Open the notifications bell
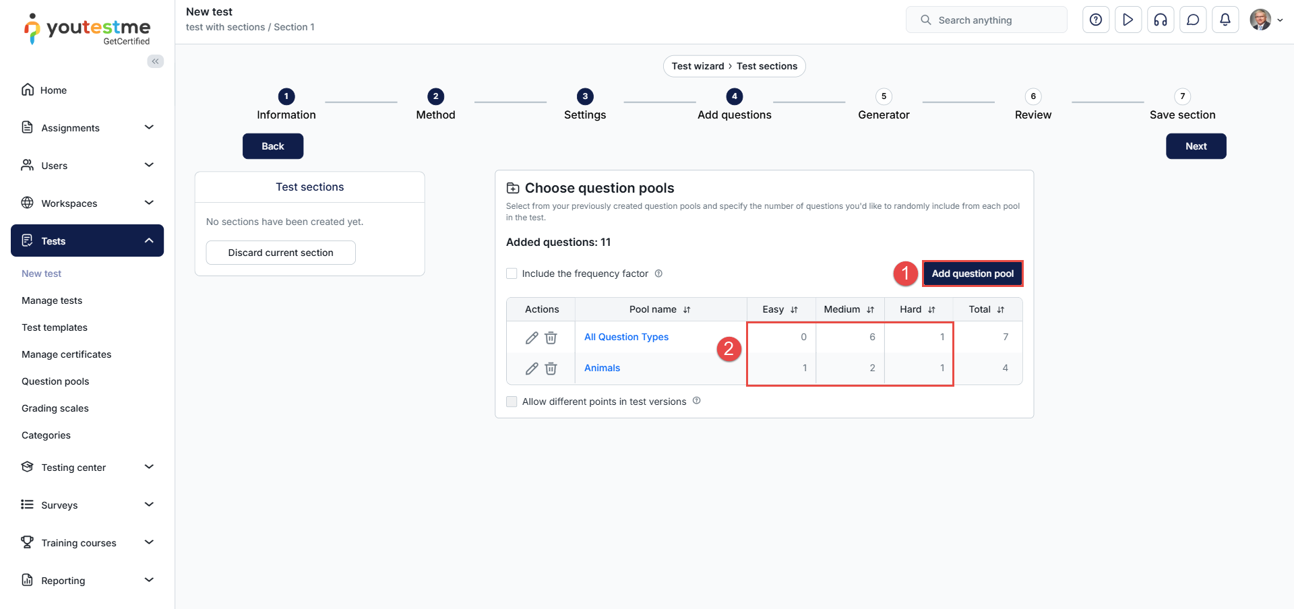The image size is (1294, 609). click(x=1225, y=20)
